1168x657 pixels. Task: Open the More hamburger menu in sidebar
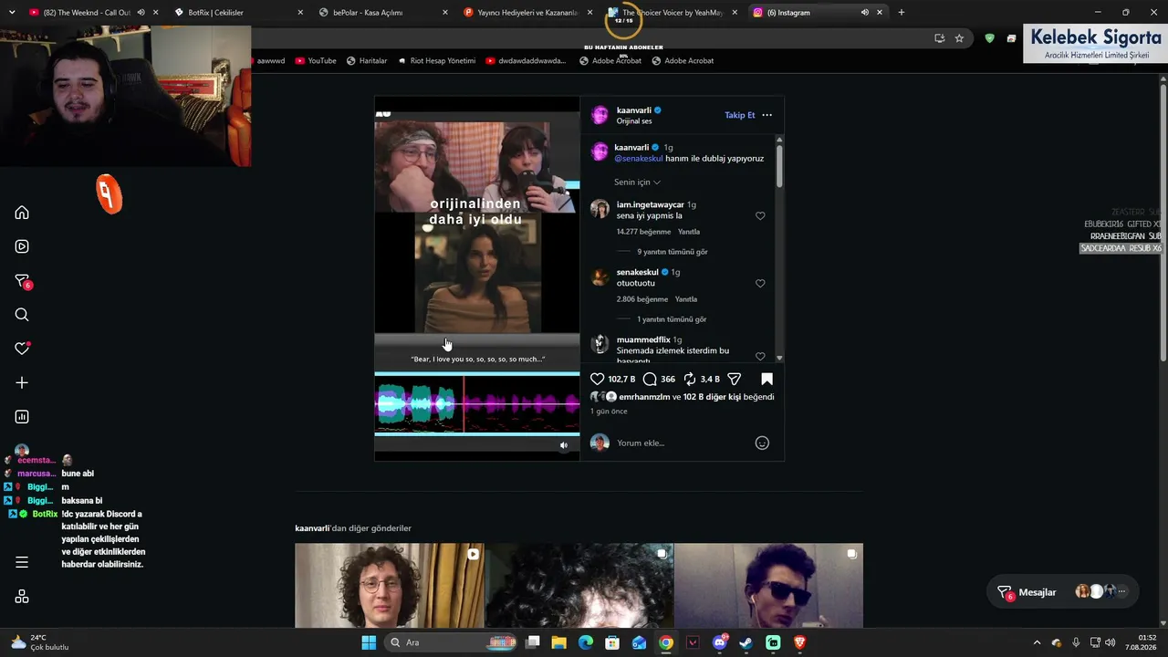[22, 562]
